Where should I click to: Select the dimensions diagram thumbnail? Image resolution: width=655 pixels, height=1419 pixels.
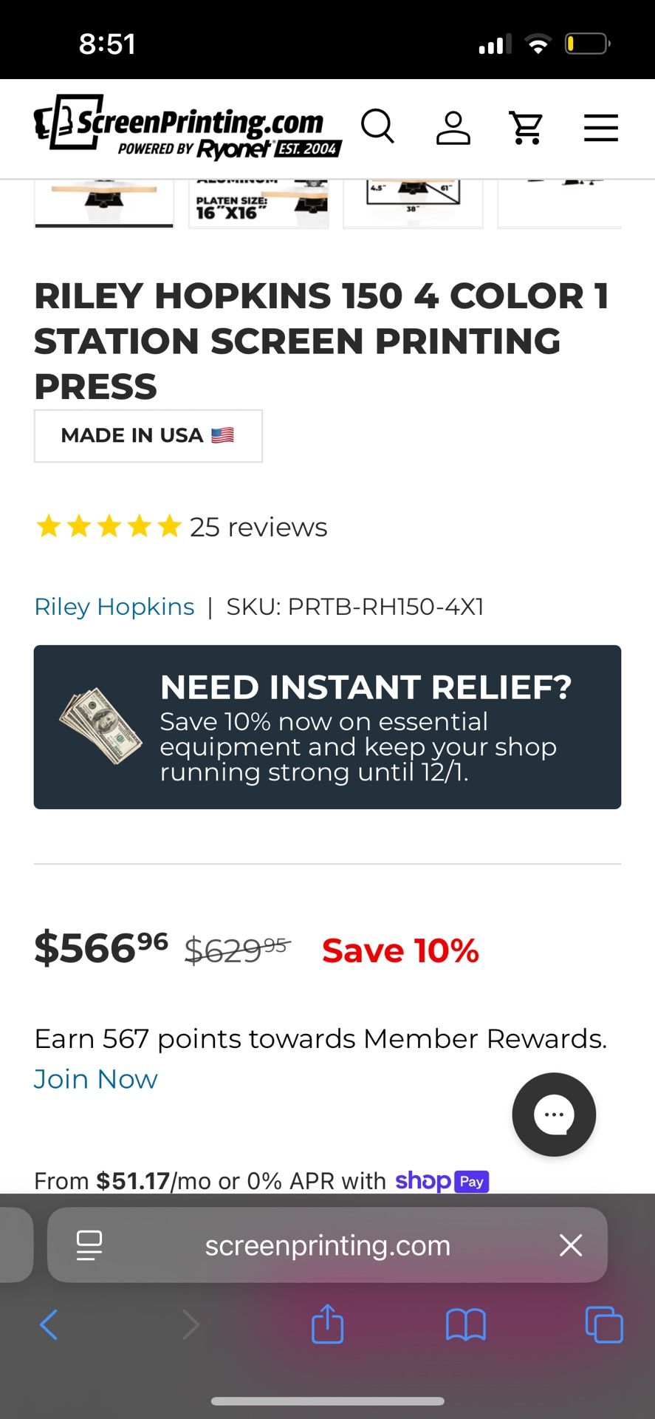(413, 203)
